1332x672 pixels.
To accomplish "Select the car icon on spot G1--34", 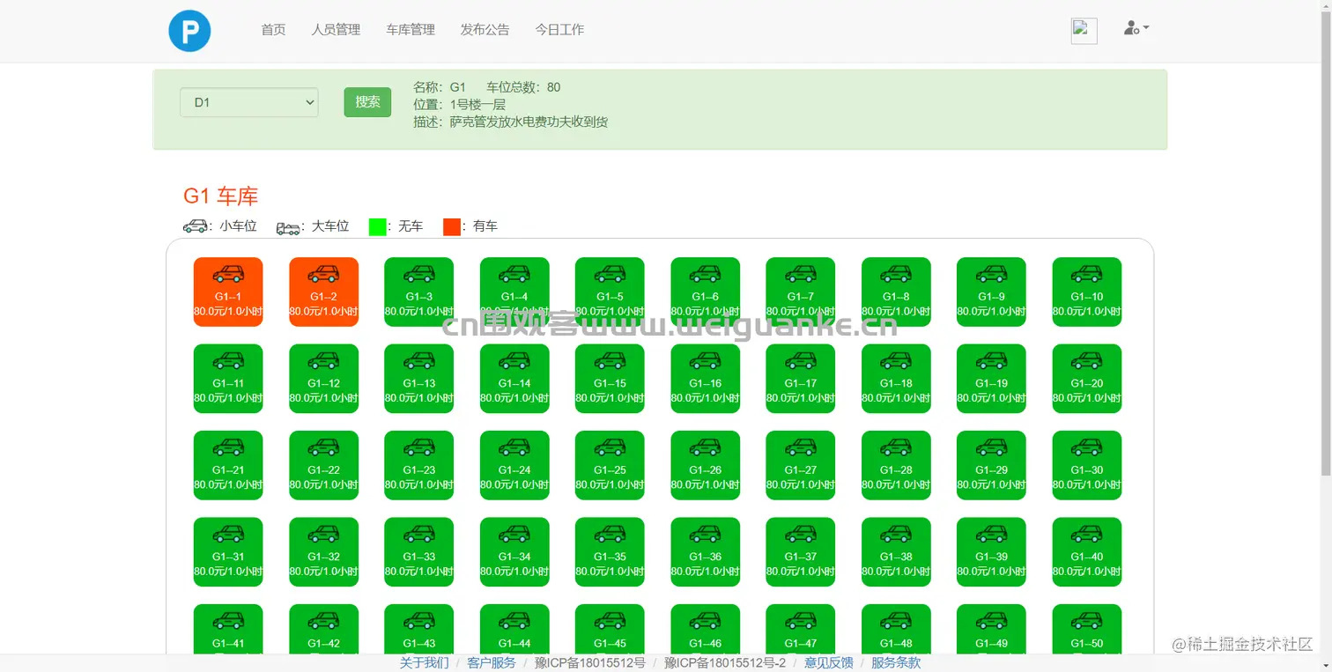I will pos(514,535).
